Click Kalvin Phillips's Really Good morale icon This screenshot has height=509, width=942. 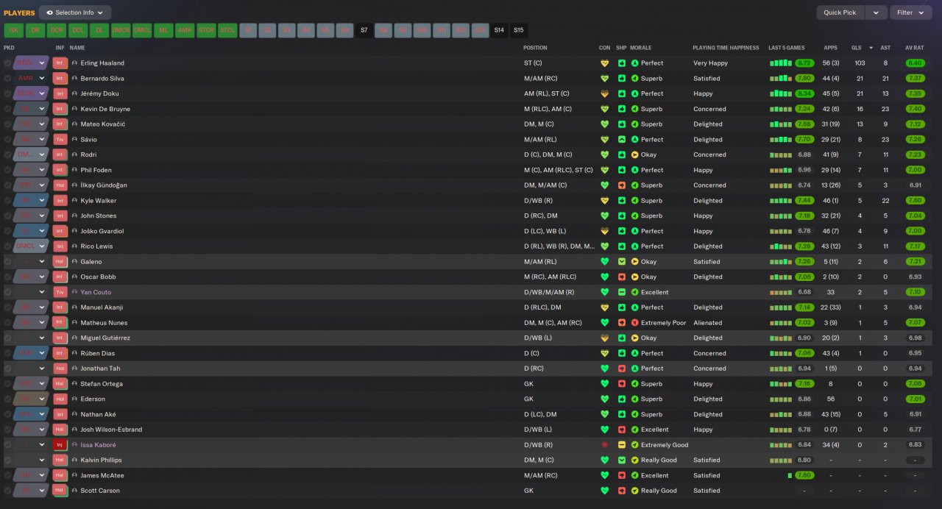[635, 460]
